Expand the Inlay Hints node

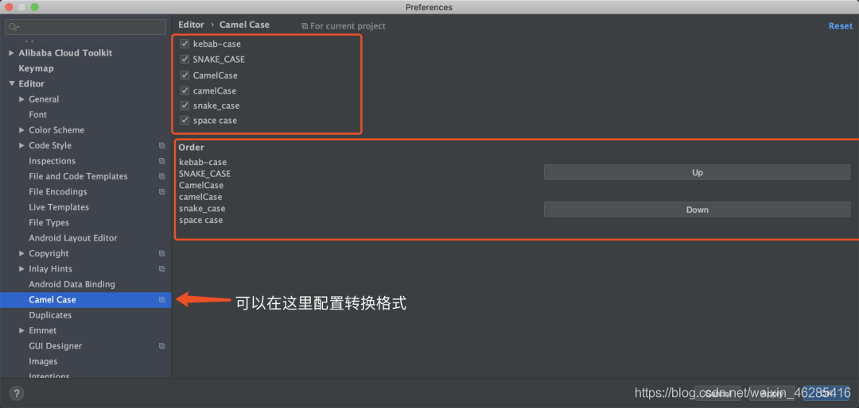(x=22, y=269)
